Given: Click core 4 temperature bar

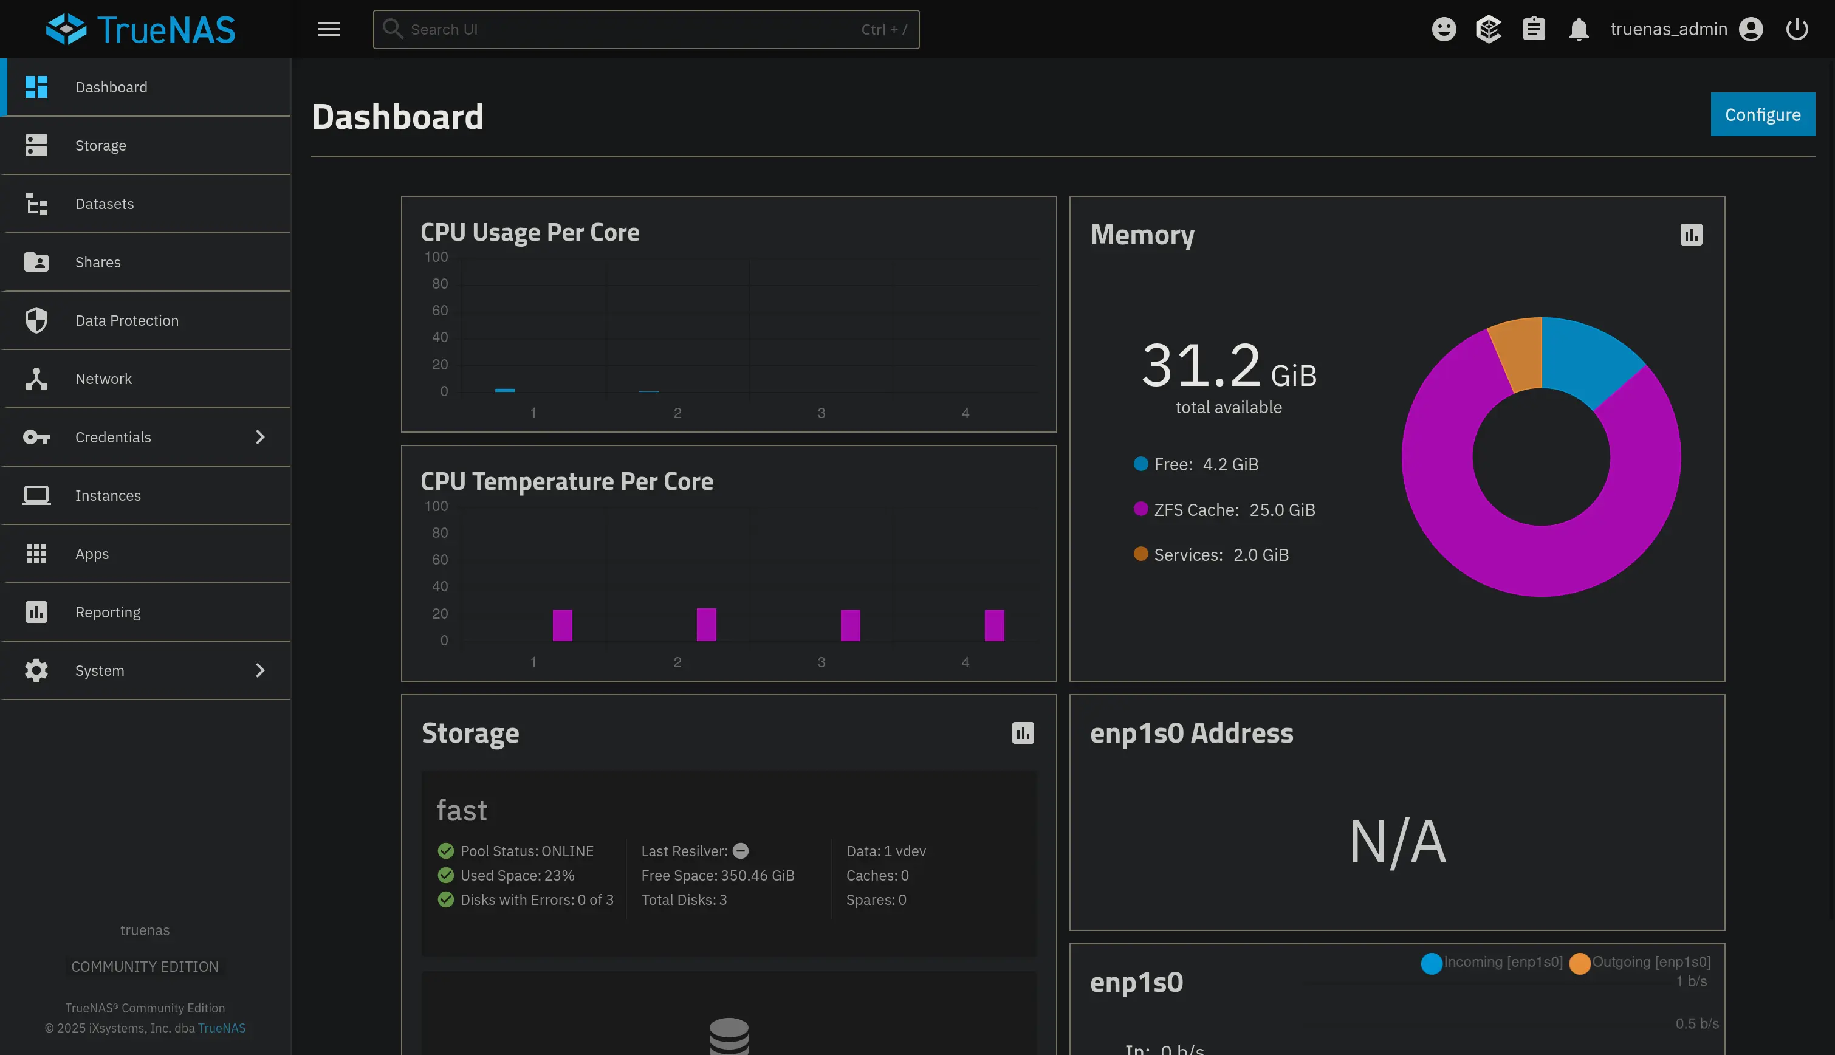Looking at the screenshot, I should [994, 625].
